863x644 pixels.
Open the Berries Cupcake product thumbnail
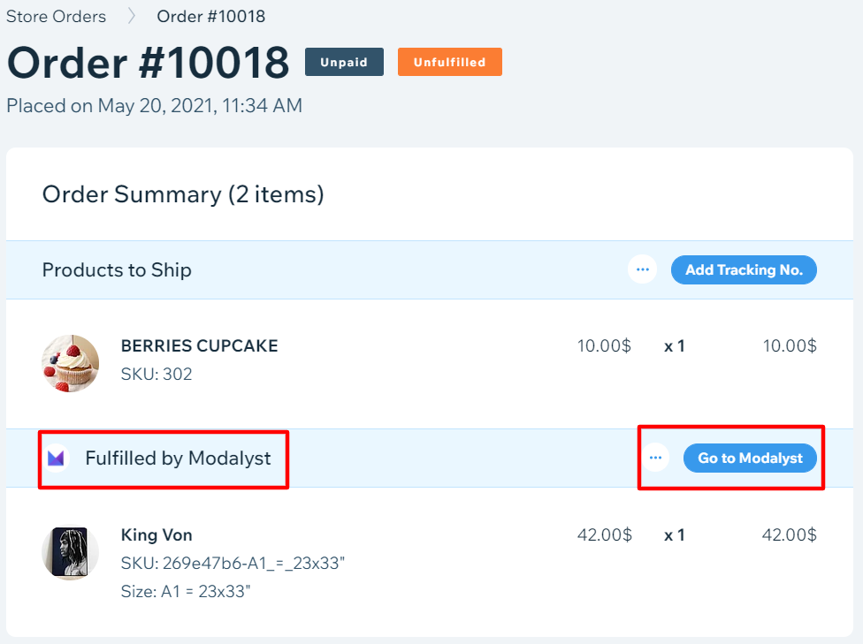71,364
